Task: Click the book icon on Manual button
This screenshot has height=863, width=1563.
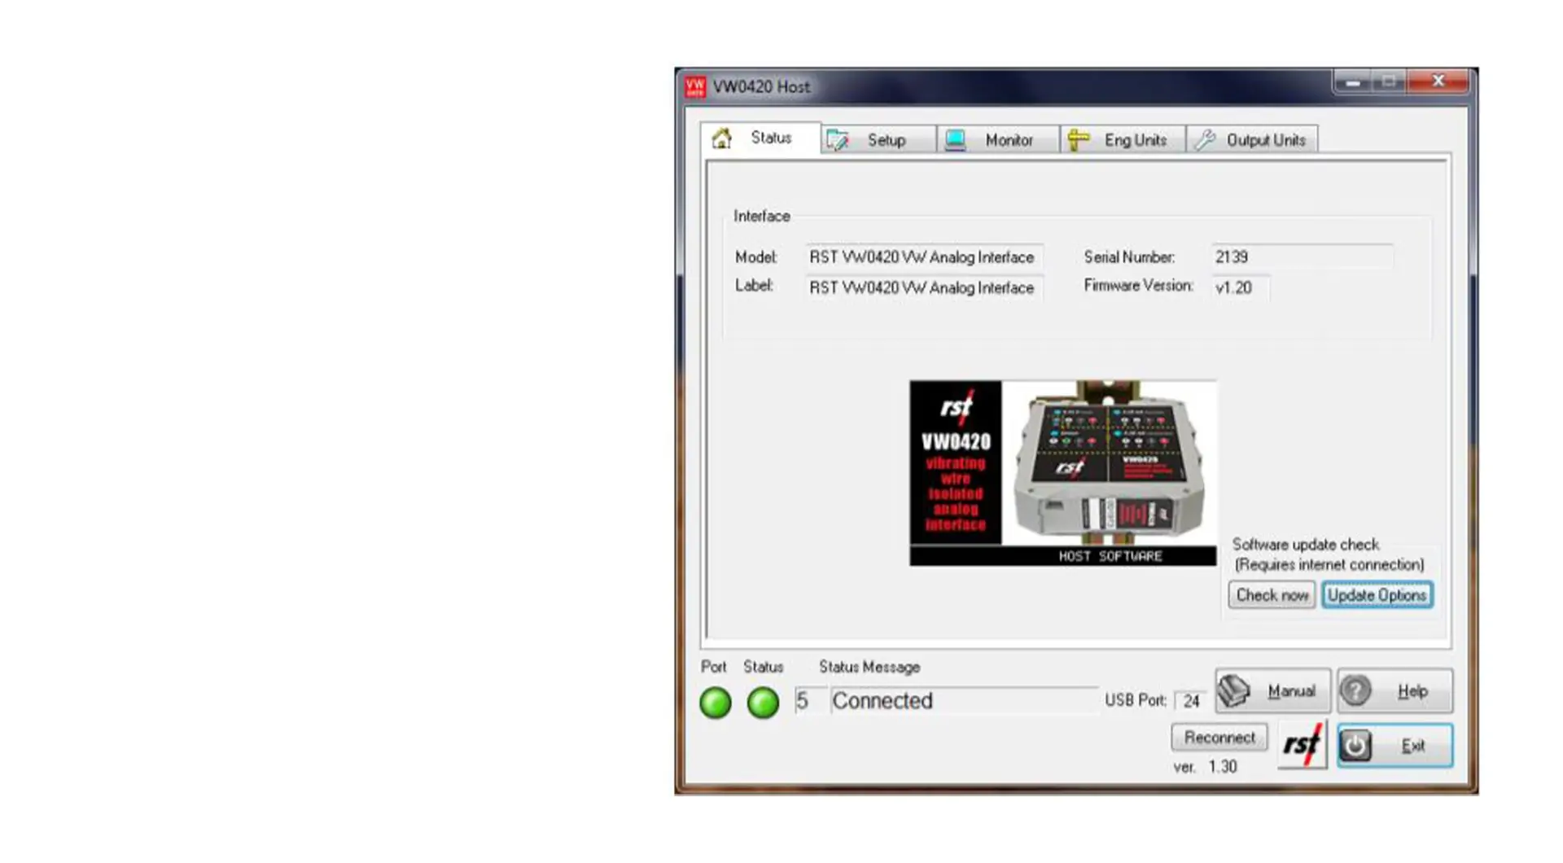Action: pyautogui.click(x=1235, y=691)
